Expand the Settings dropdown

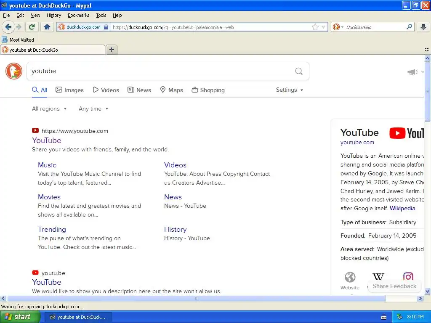(290, 90)
